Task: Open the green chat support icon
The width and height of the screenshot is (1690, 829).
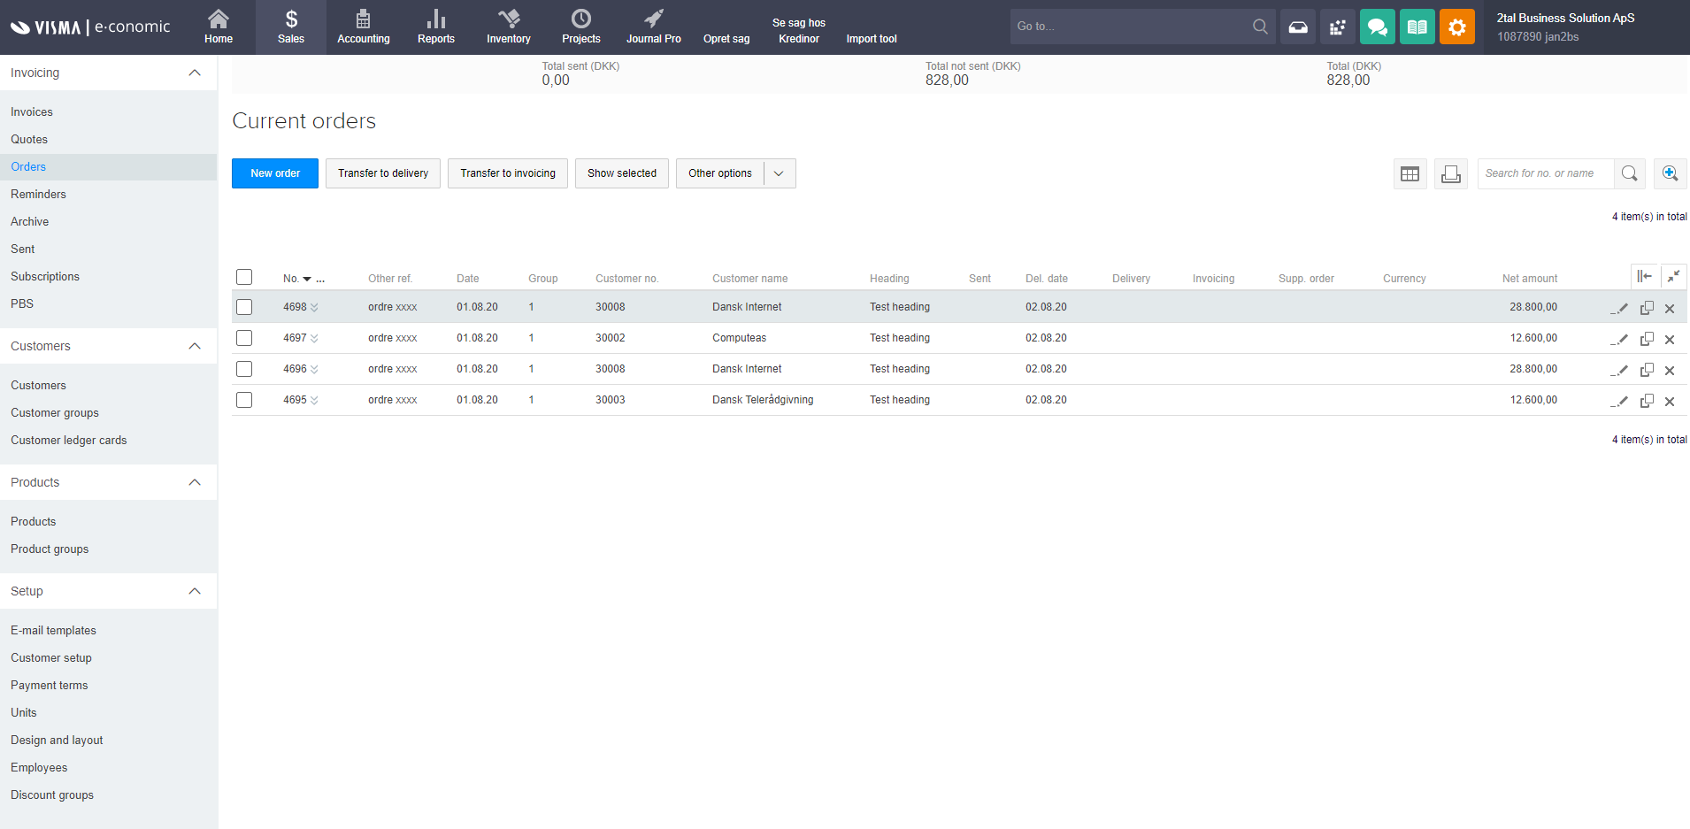Action: click(1377, 26)
